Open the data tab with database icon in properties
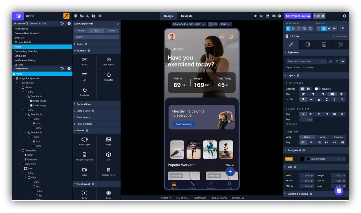 324,44
